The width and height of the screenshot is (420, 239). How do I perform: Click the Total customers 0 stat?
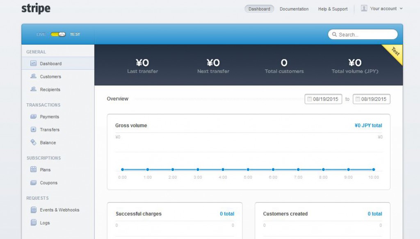point(284,66)
